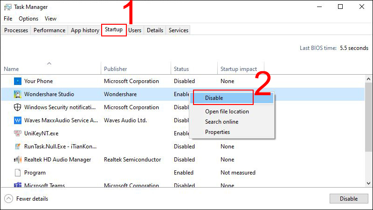The width and height of the screenshot is (373, 210).
Task: Click the Fewer details label
Action: click(x=32, y=199)
